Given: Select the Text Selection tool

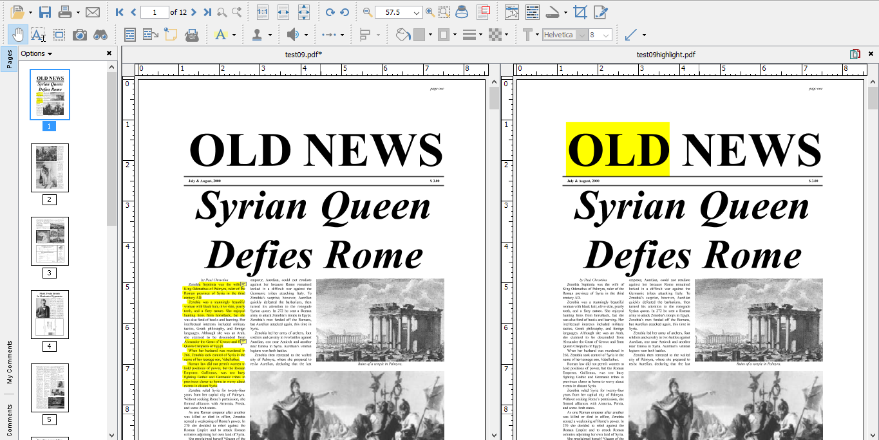Looking at the screenshot, I should pos(38,34).
